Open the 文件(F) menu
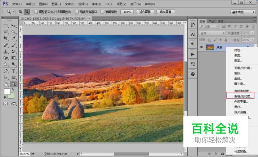Viewport: 258px width, 157px height. (17, 4)
